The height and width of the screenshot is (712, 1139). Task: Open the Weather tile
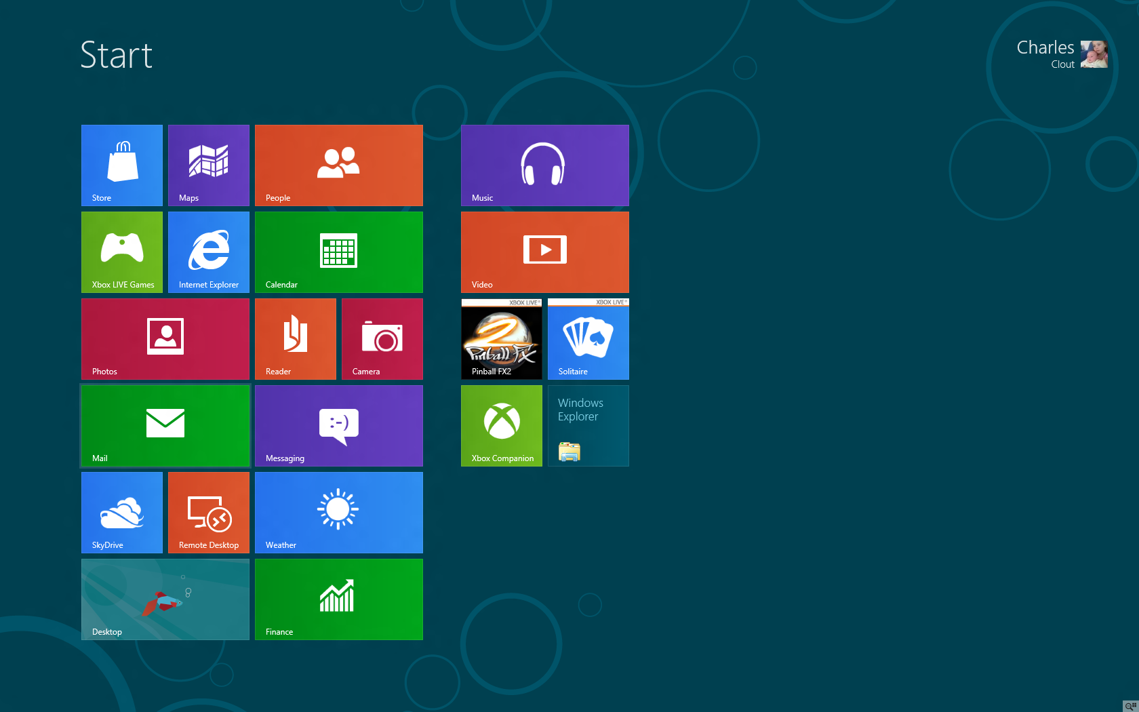(x=339, y=513)
